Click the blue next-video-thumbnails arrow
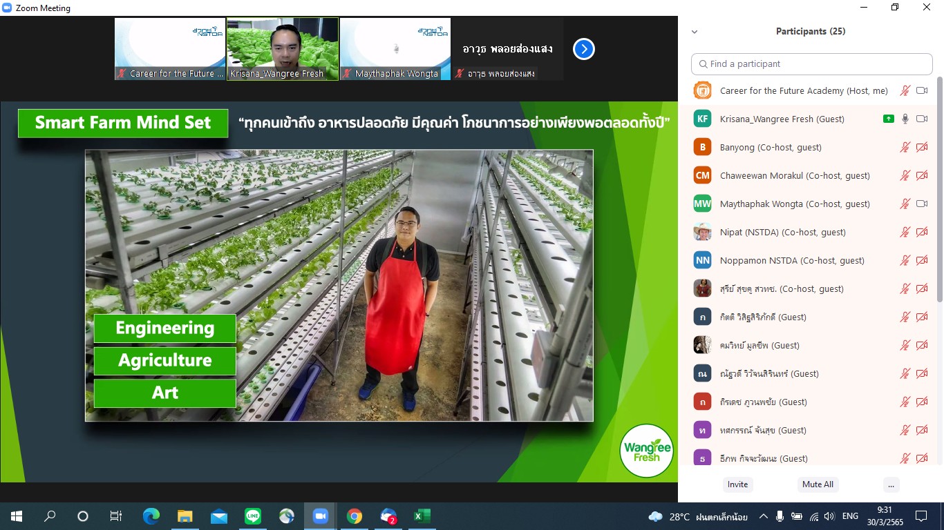Viewport: 944px width, 530px height. click(584, 49)
